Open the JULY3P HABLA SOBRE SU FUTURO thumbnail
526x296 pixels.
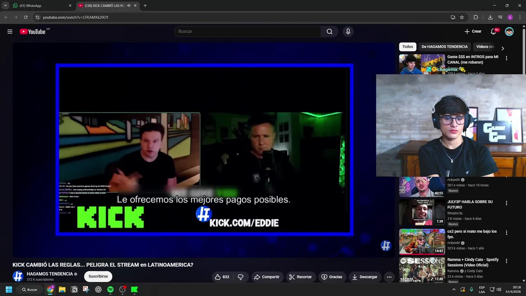pyautogui.click(x=422, y=213)
